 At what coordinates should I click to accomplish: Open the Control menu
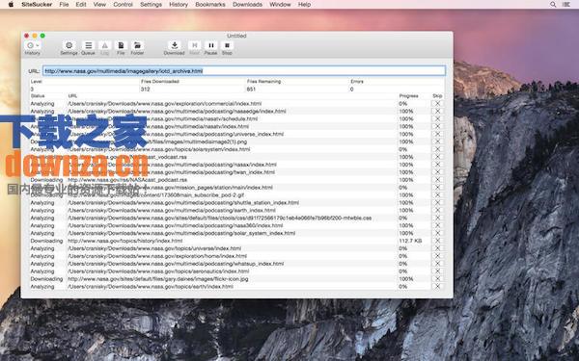[123, 5]
